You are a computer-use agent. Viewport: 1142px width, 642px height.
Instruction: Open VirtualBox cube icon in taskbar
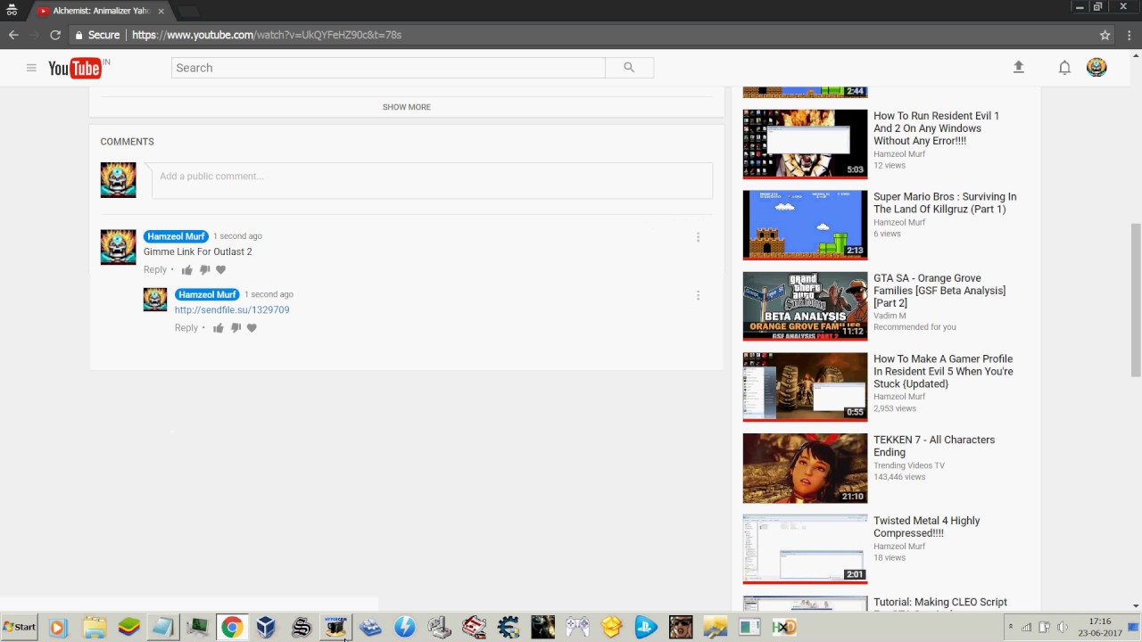point(266,627)
